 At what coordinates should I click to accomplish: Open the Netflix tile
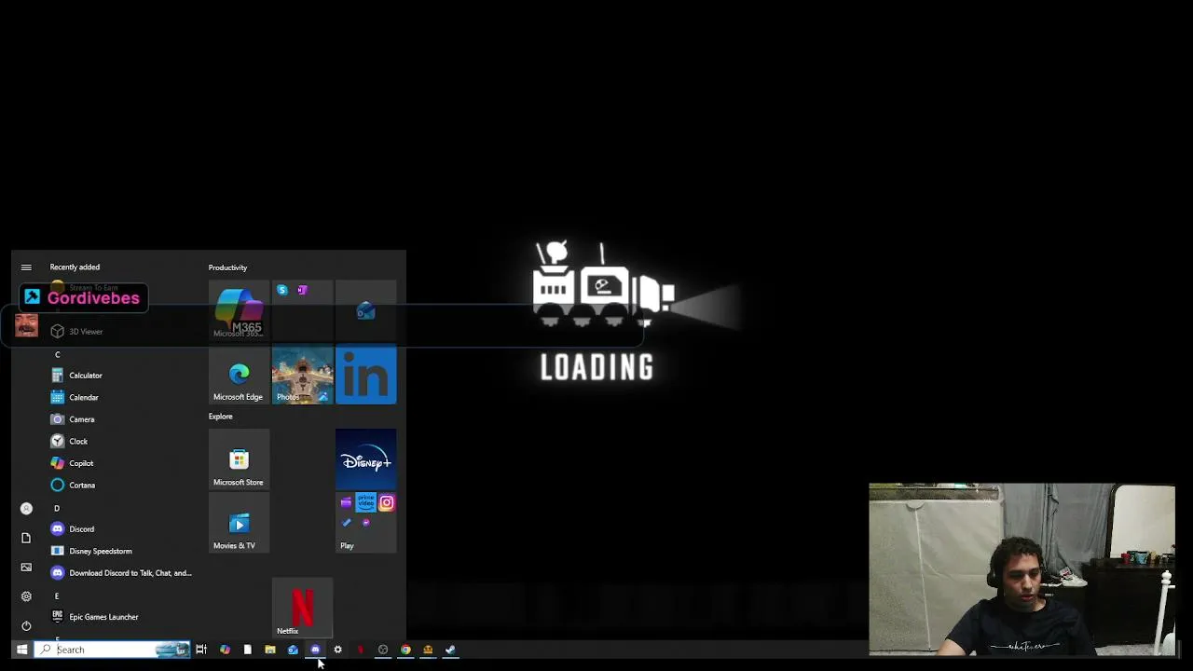coord(302,608)
